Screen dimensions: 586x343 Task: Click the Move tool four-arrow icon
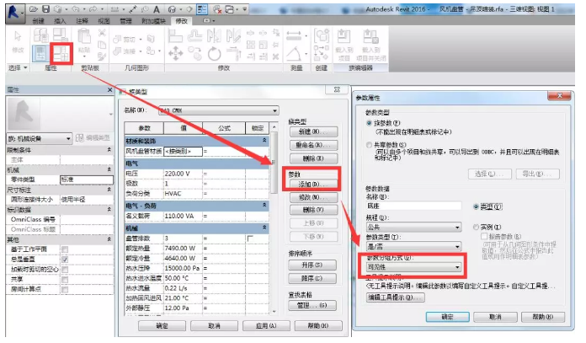[x=176, y=54]
